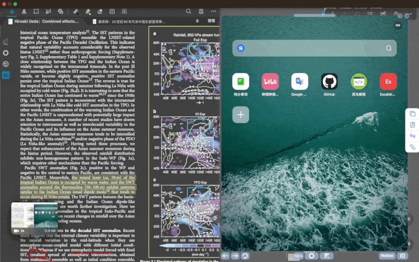The image size is (419, 262).
Task: Click the edit note icon in top right toolbar
Action: click(383, 14)
